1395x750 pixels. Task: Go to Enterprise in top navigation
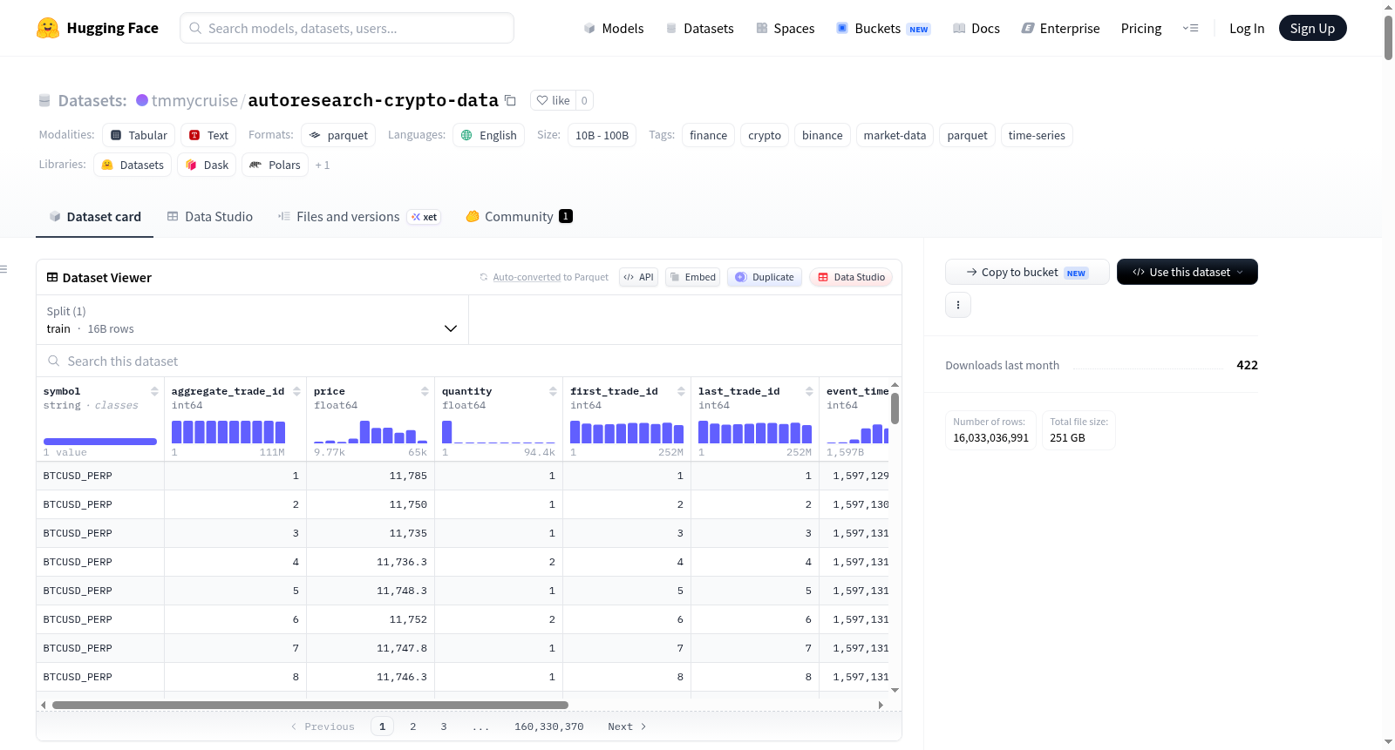[1060, 28]
